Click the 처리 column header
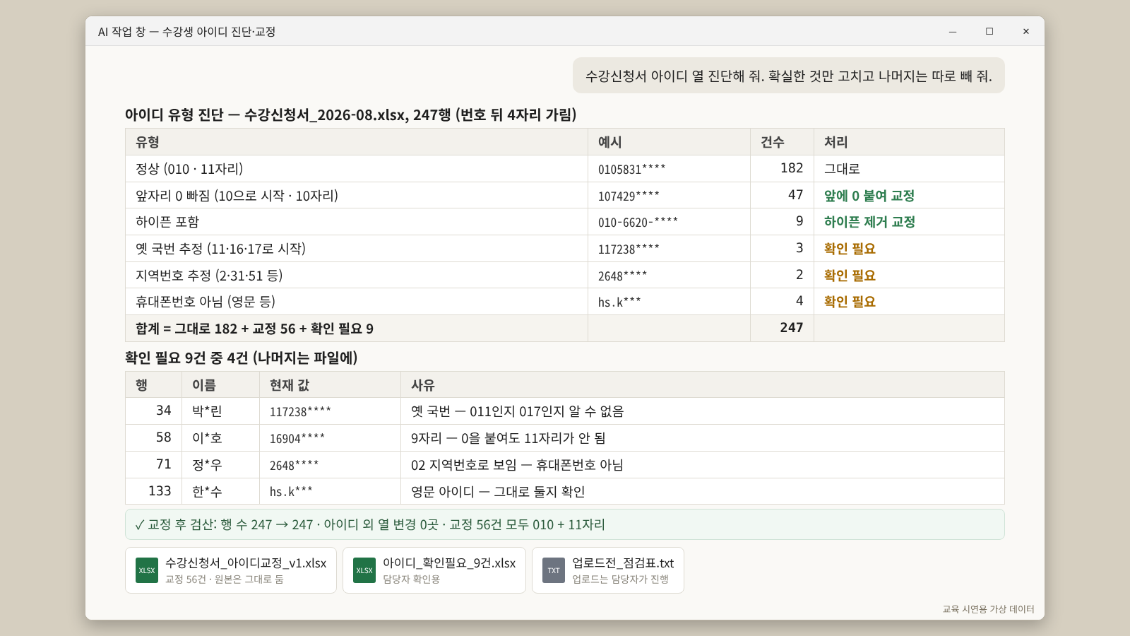The height and width of the screenshot is (636, 1130). (x=909, y=142)
